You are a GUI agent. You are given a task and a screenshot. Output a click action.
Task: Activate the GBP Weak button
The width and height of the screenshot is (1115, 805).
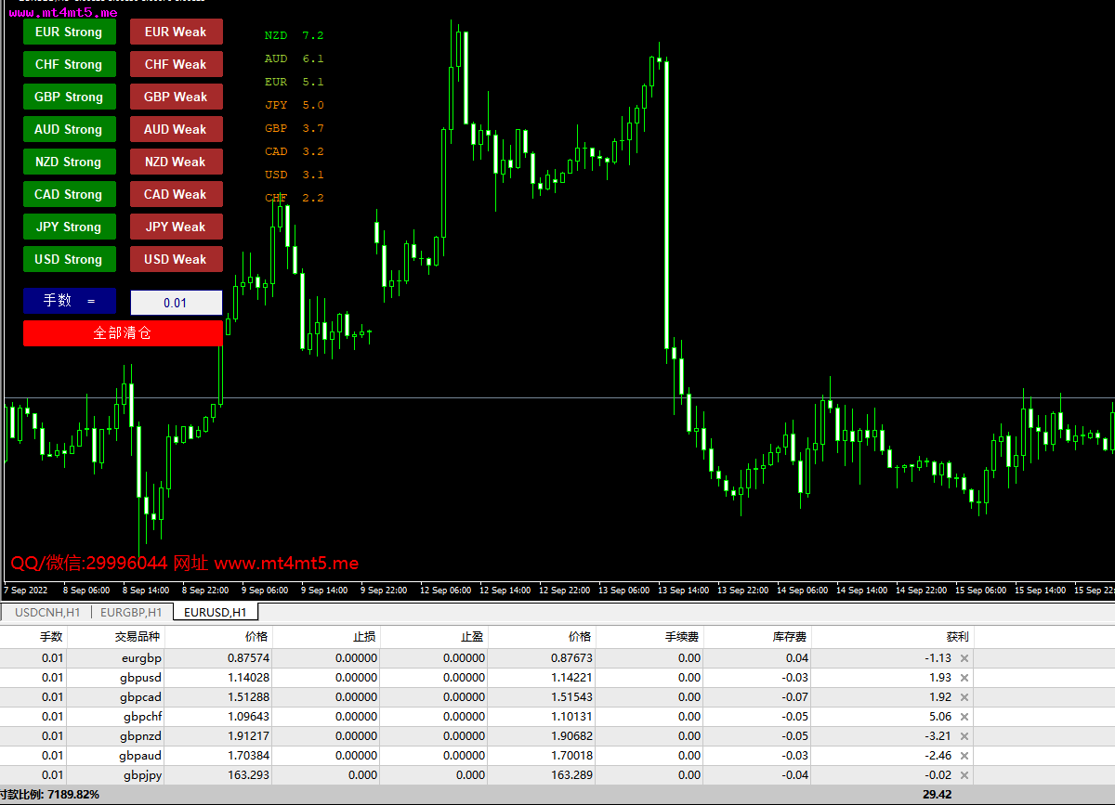click(x=177, y=97)
